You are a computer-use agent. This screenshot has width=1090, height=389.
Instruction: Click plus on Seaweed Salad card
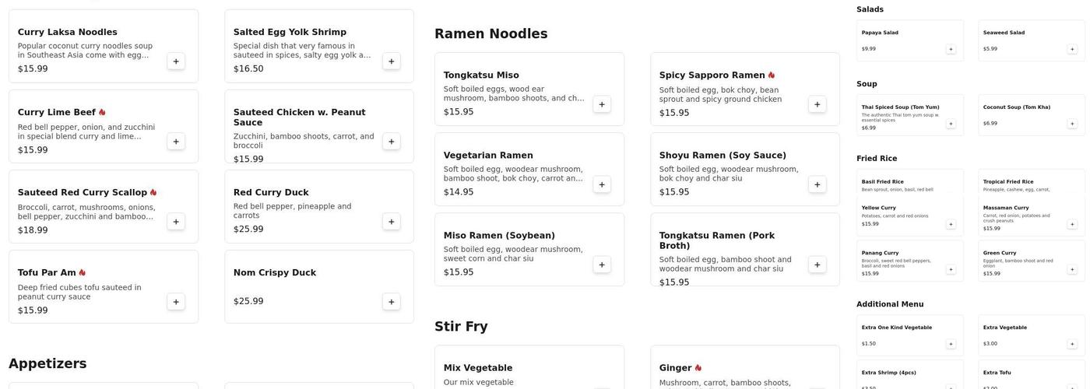click(x=1072, y=49)
